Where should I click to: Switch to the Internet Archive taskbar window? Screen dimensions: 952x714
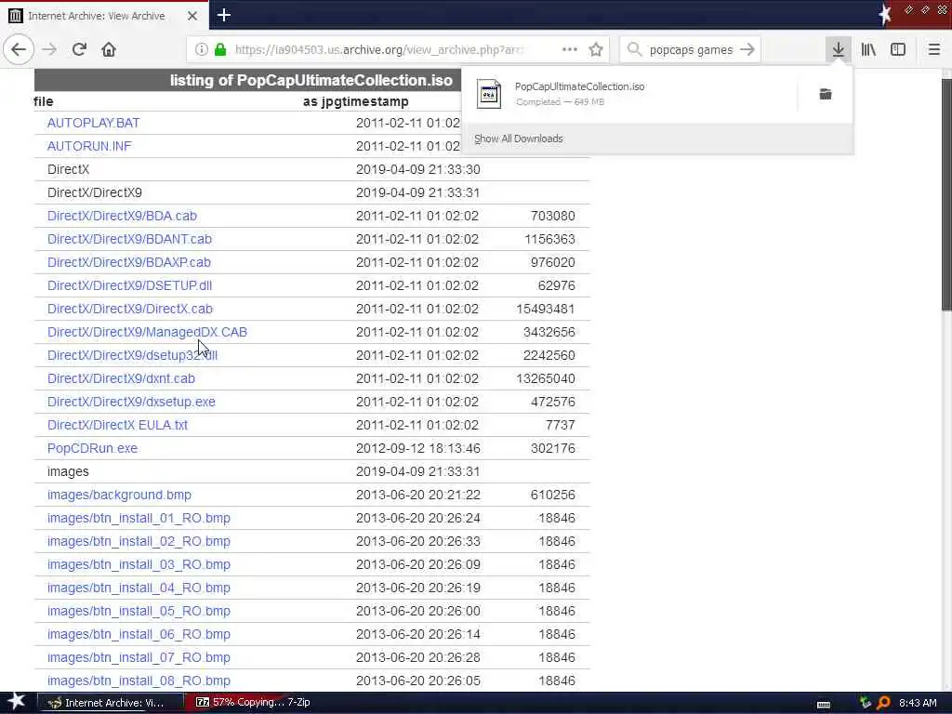(111, 703)
